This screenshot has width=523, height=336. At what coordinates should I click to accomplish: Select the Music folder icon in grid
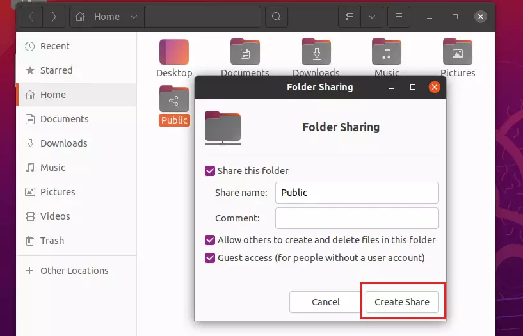(387, 52)
